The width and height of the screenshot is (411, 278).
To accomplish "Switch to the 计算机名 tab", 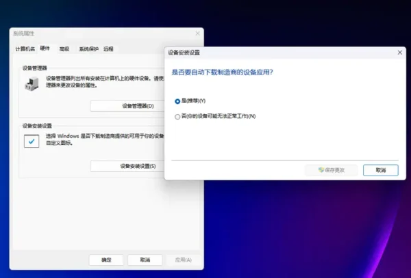I will (x=25, y=49).
